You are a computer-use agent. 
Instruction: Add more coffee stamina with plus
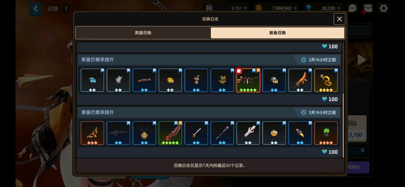tap(245, 8)
